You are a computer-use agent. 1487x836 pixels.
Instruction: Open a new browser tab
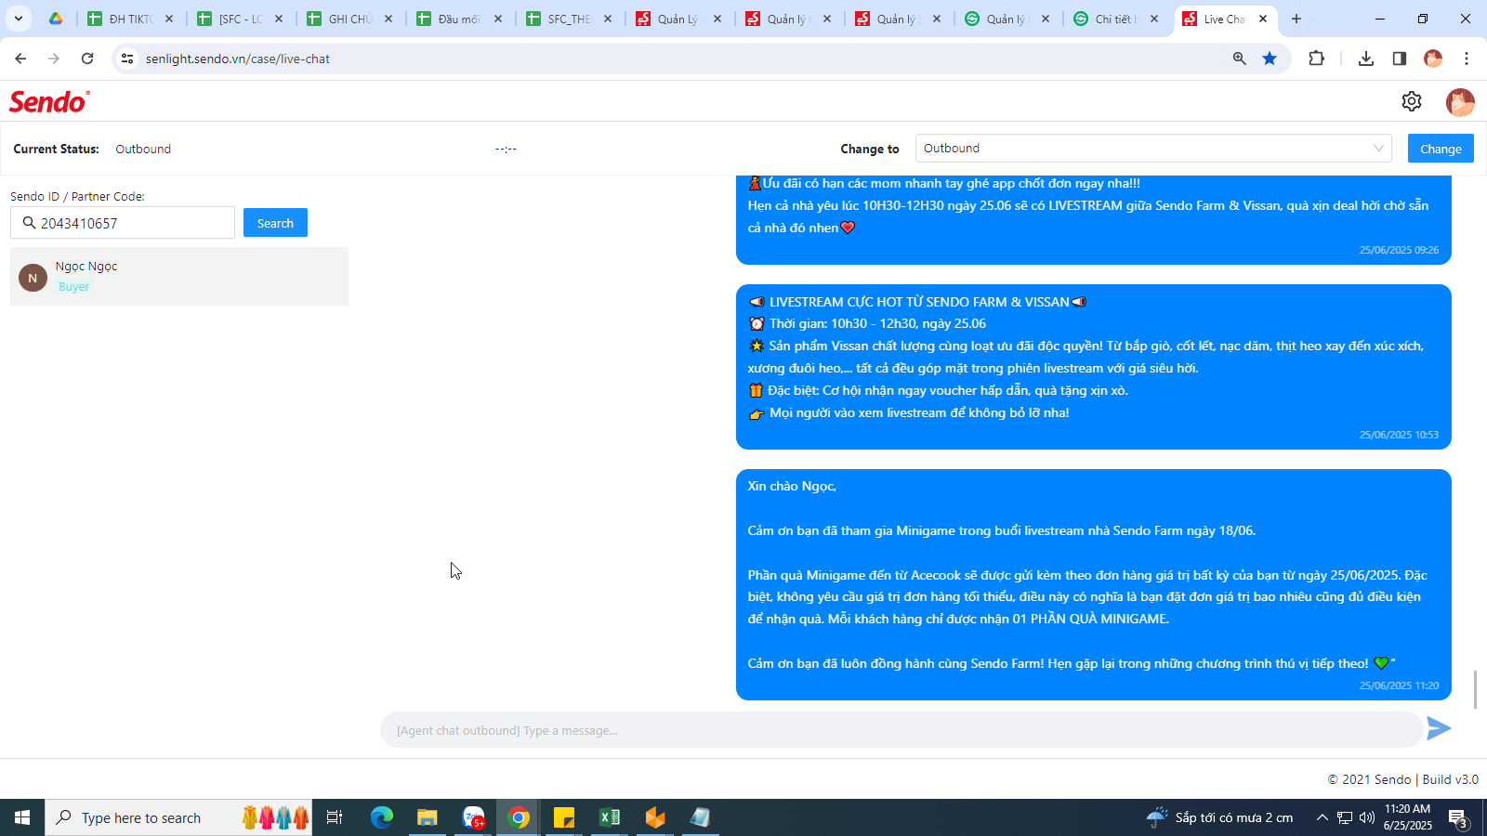(x=1296, y=19)
